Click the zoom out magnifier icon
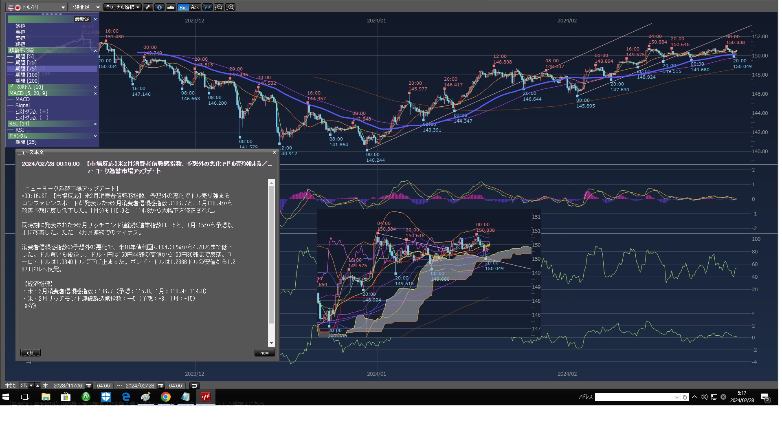The image size is (782, 440). tap(219, 7)
